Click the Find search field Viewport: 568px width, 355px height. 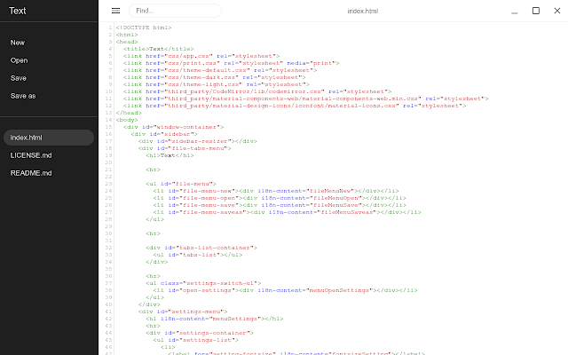click(x=175, y=11)
